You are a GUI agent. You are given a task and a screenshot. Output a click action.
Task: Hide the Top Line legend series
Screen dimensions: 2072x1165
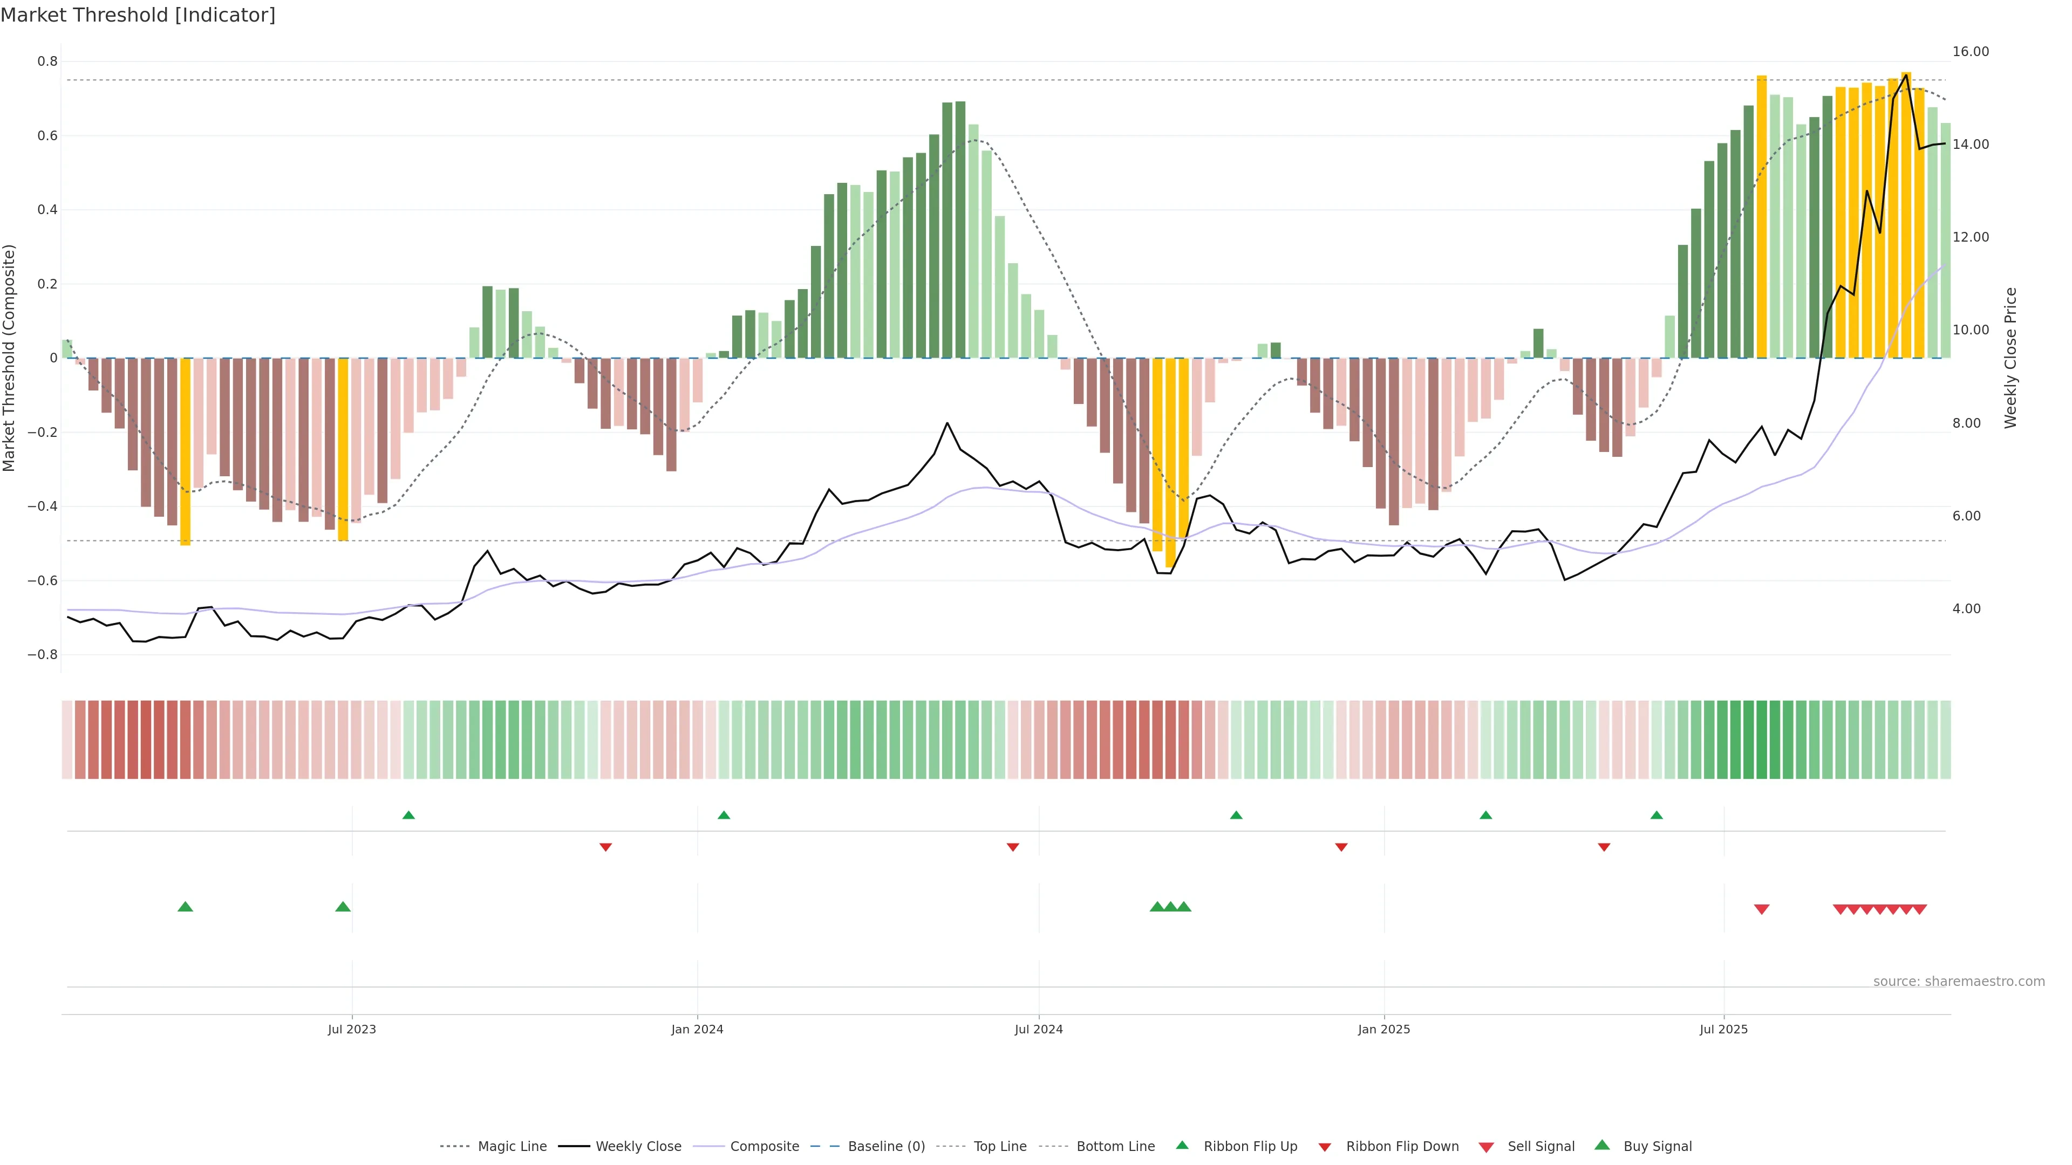click(x=1000, y=1147)
